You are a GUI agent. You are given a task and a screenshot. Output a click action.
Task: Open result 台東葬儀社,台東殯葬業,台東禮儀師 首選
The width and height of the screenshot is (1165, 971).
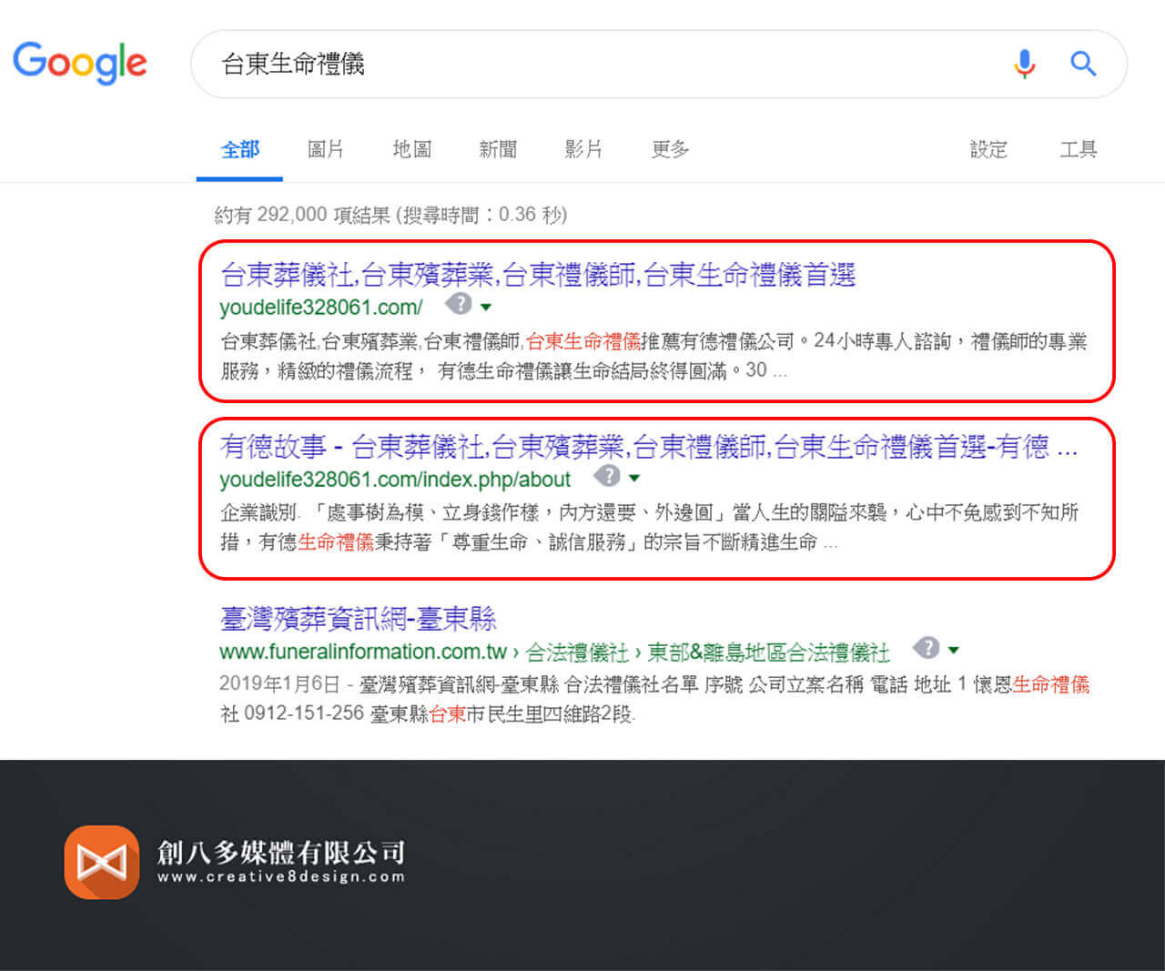pos(538,275)
